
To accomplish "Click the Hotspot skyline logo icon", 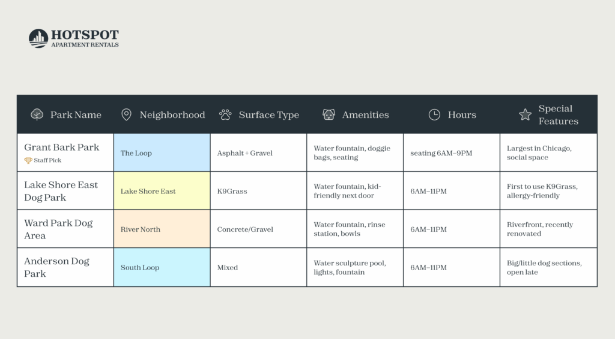I will [38, 38].
